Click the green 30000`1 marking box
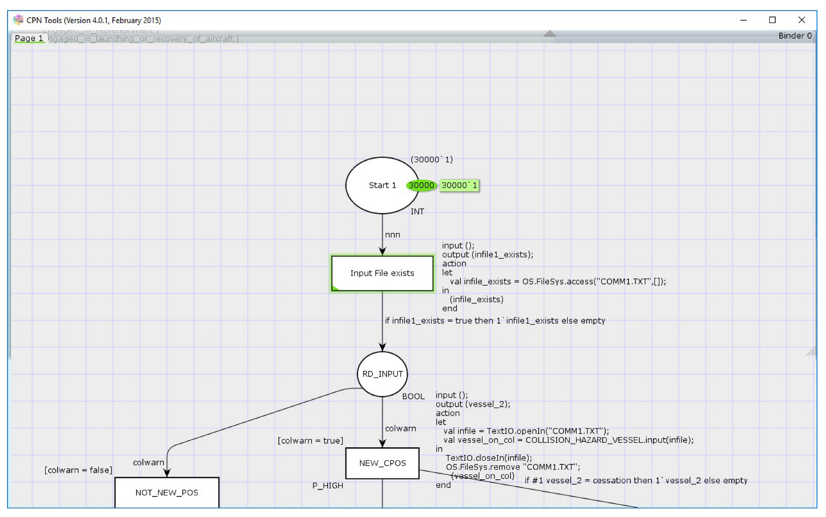 pyautogui.click(x=459, y=185)
